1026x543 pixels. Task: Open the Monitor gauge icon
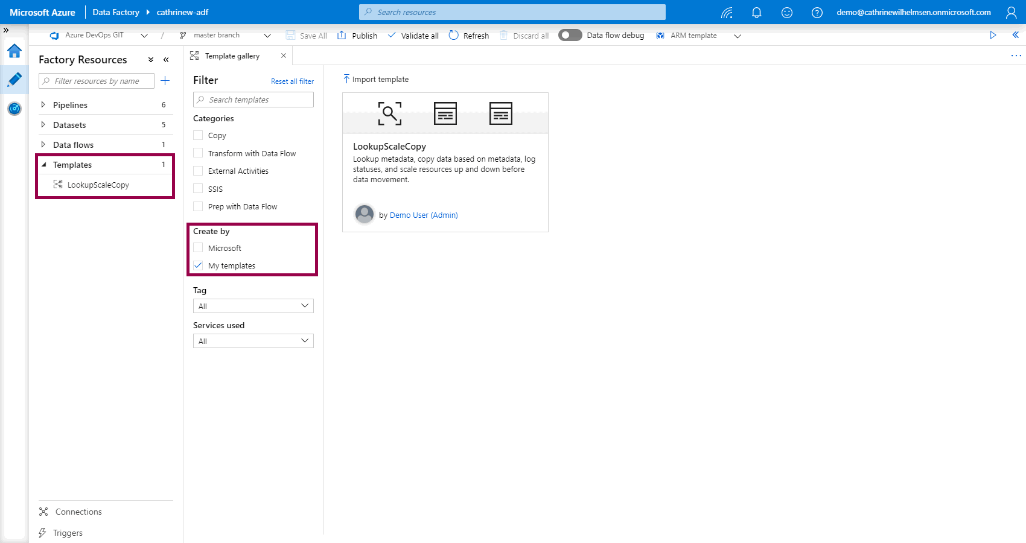point(14,109)
